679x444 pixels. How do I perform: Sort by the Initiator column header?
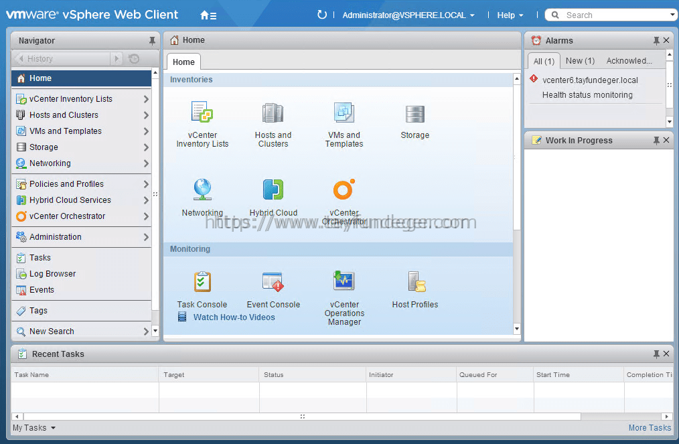[x=411, y=375]
